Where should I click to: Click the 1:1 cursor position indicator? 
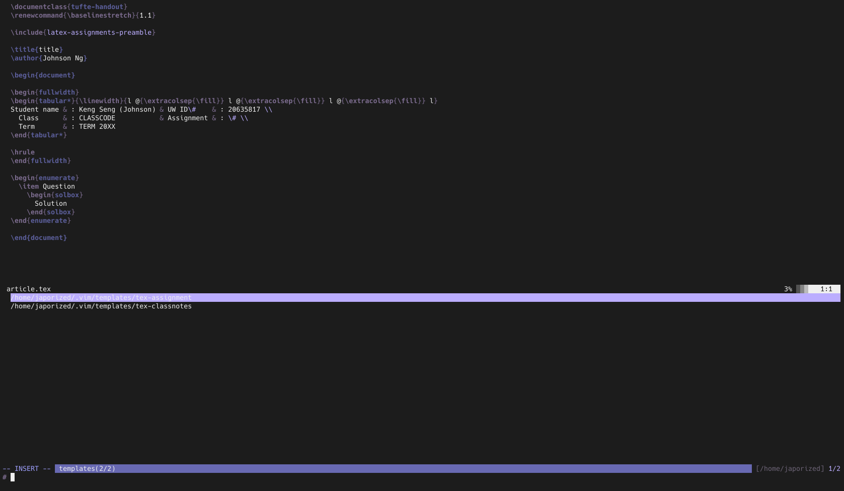[x=826, y=289]
